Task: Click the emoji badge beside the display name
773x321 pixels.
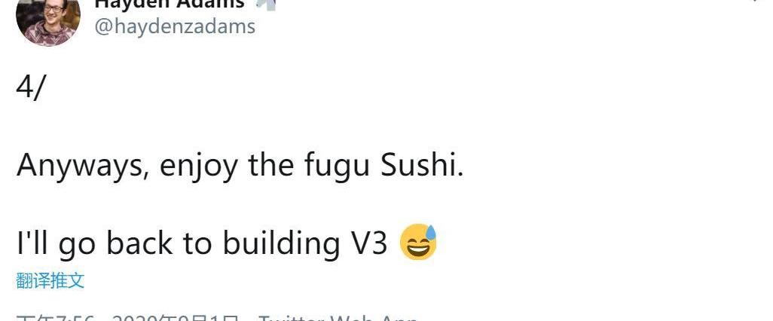Action: coord(266,3)
